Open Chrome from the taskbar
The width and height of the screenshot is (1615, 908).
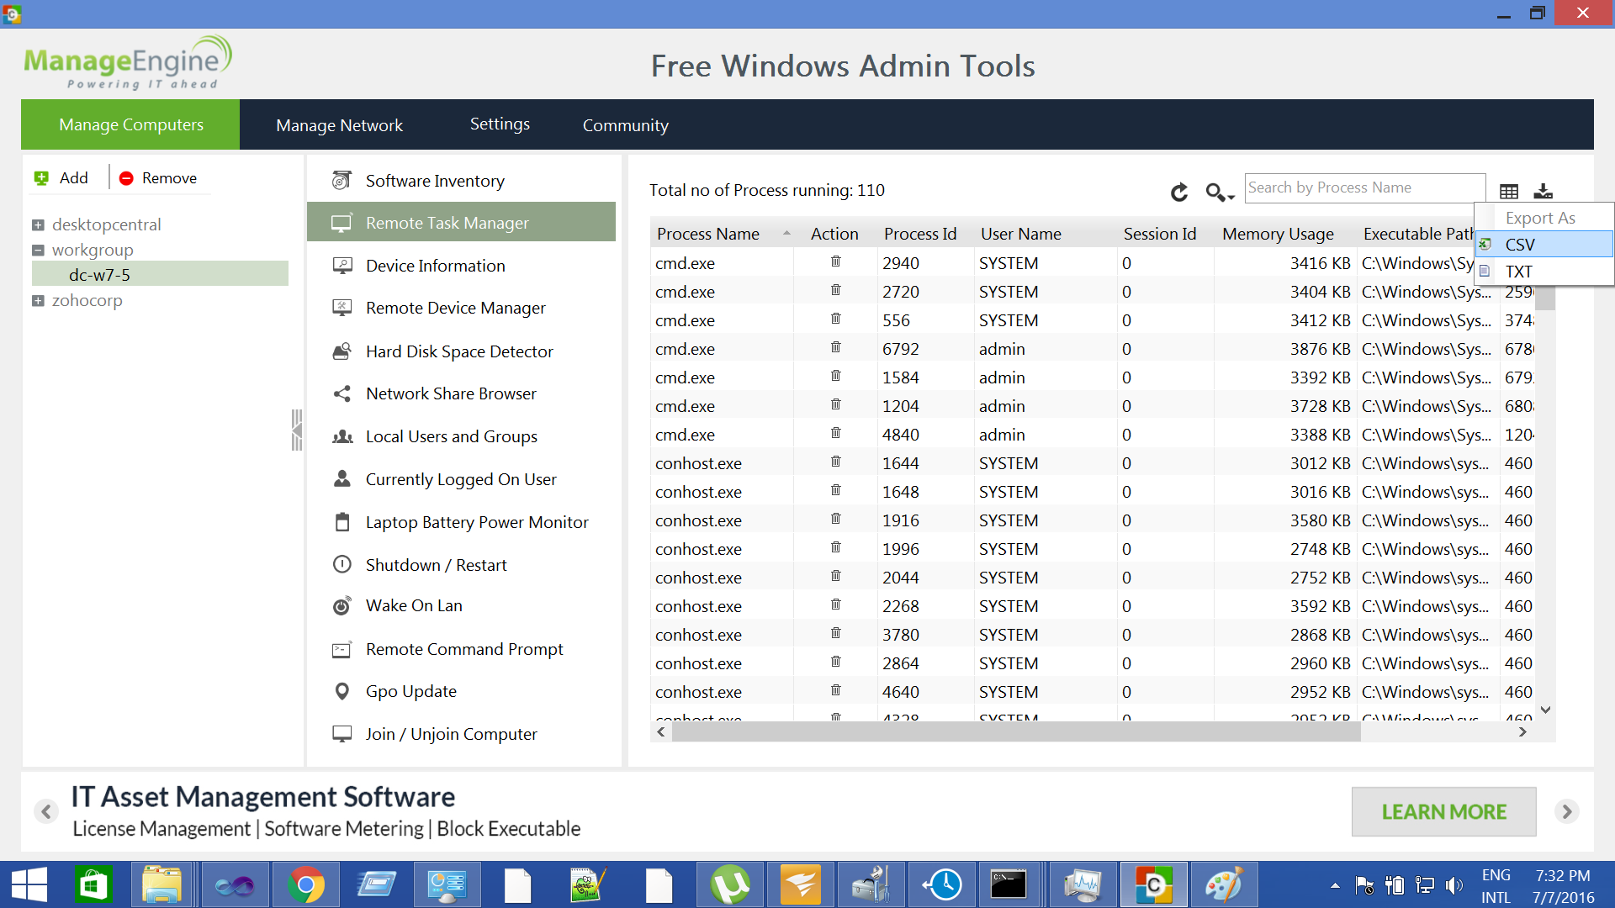click(x=305, y=885)
